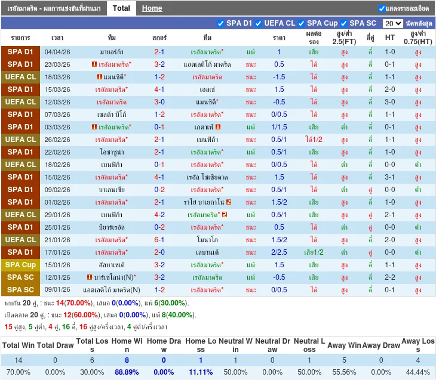This screenshot has width=436, height=383.
Task: Click the โมนาโก team name
Action: [x=207, y=240]
